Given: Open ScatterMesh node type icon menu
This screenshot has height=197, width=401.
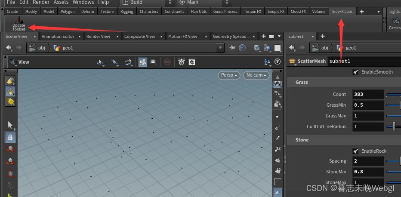Looking at the screenshot, I should 292,62.
